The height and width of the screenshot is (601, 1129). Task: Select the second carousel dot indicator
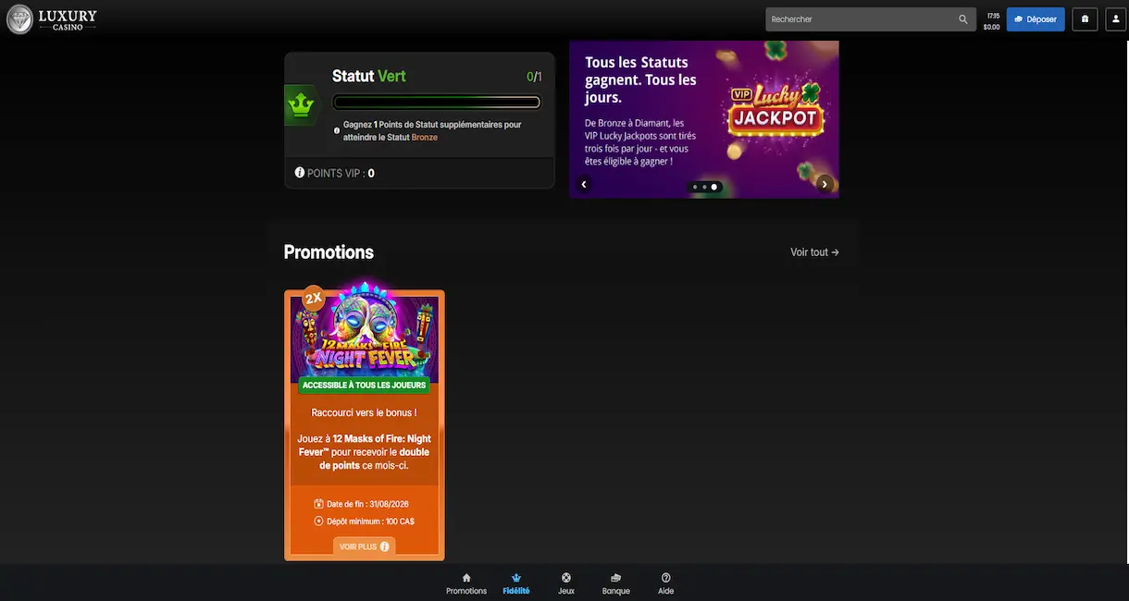704,187
